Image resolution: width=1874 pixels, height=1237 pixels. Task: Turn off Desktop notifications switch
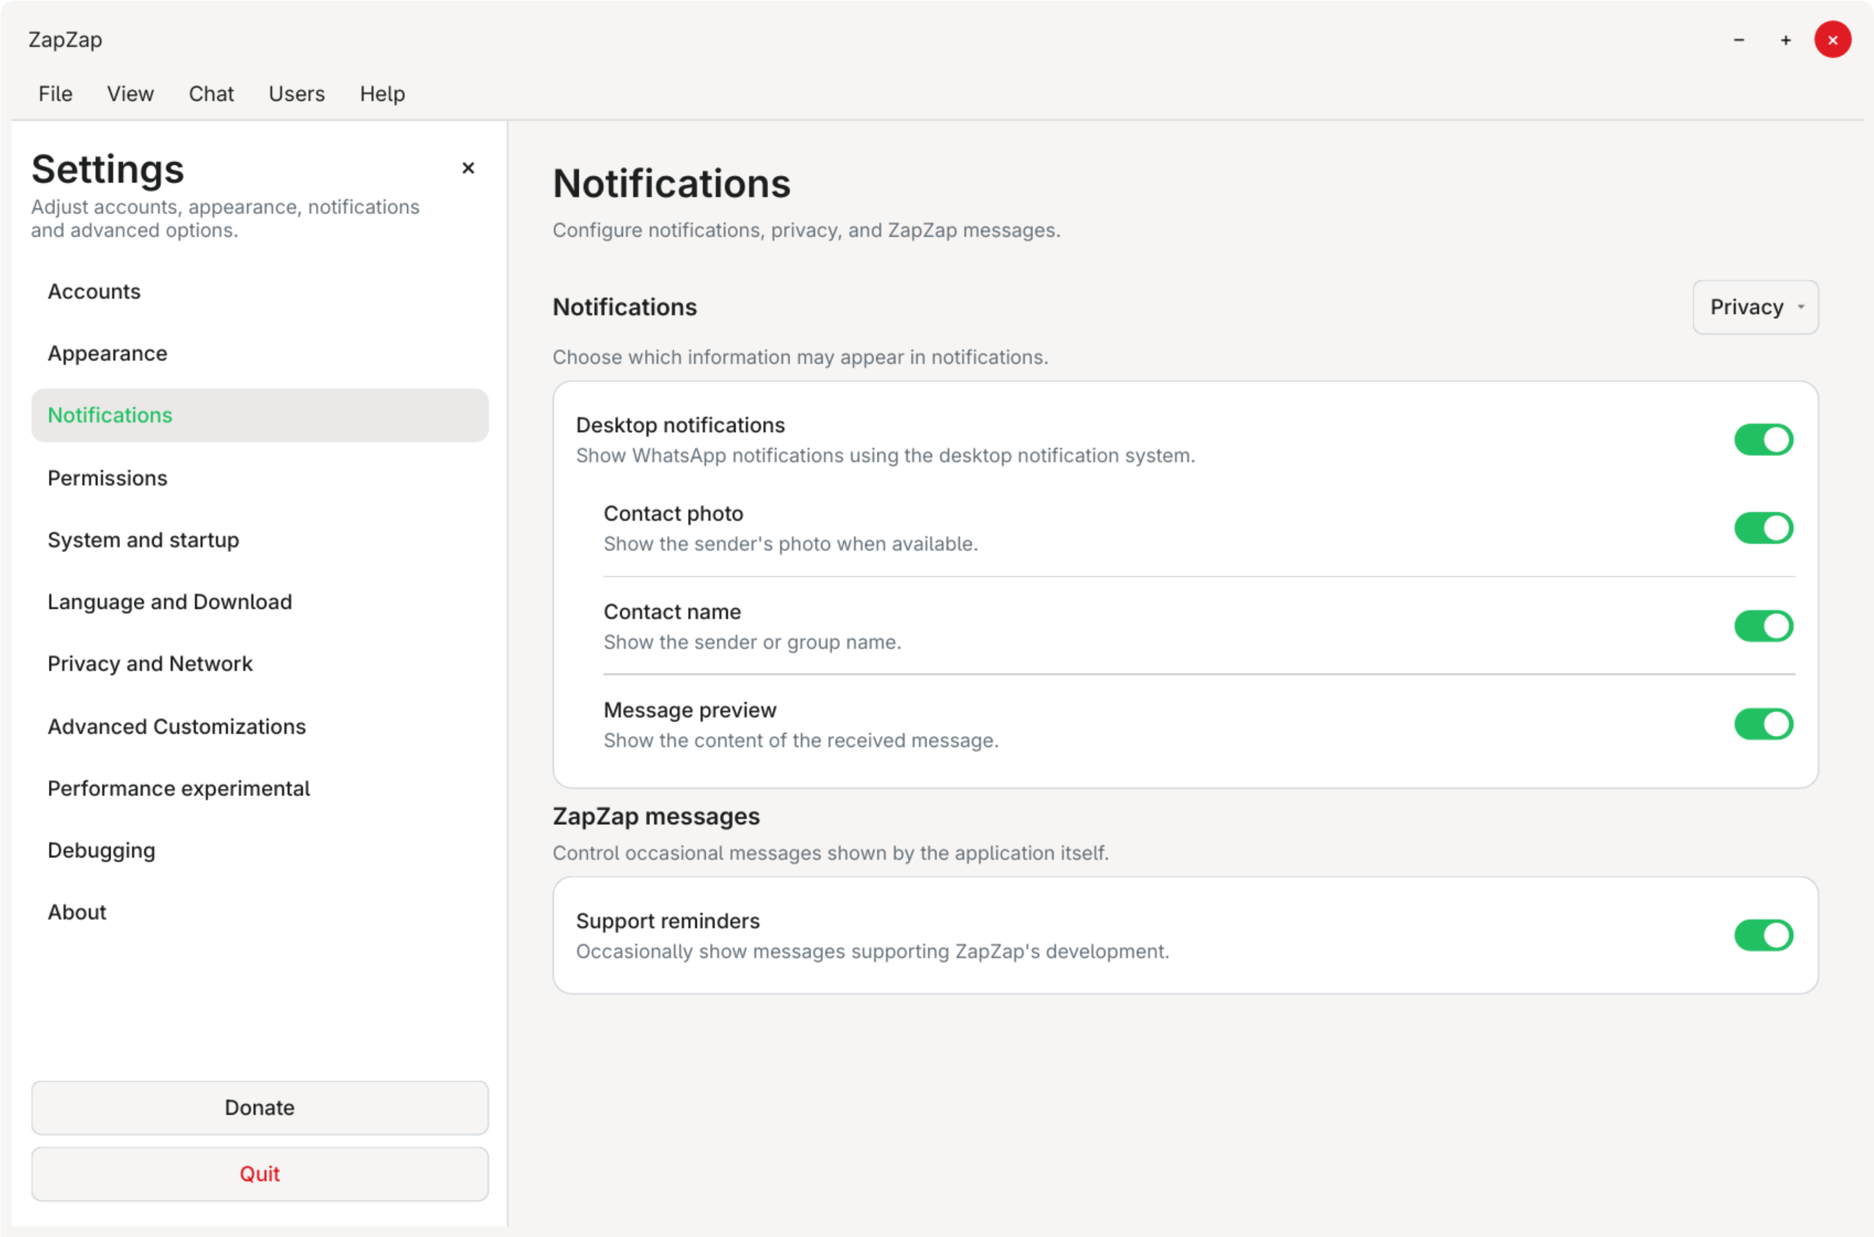(1763, 440)
